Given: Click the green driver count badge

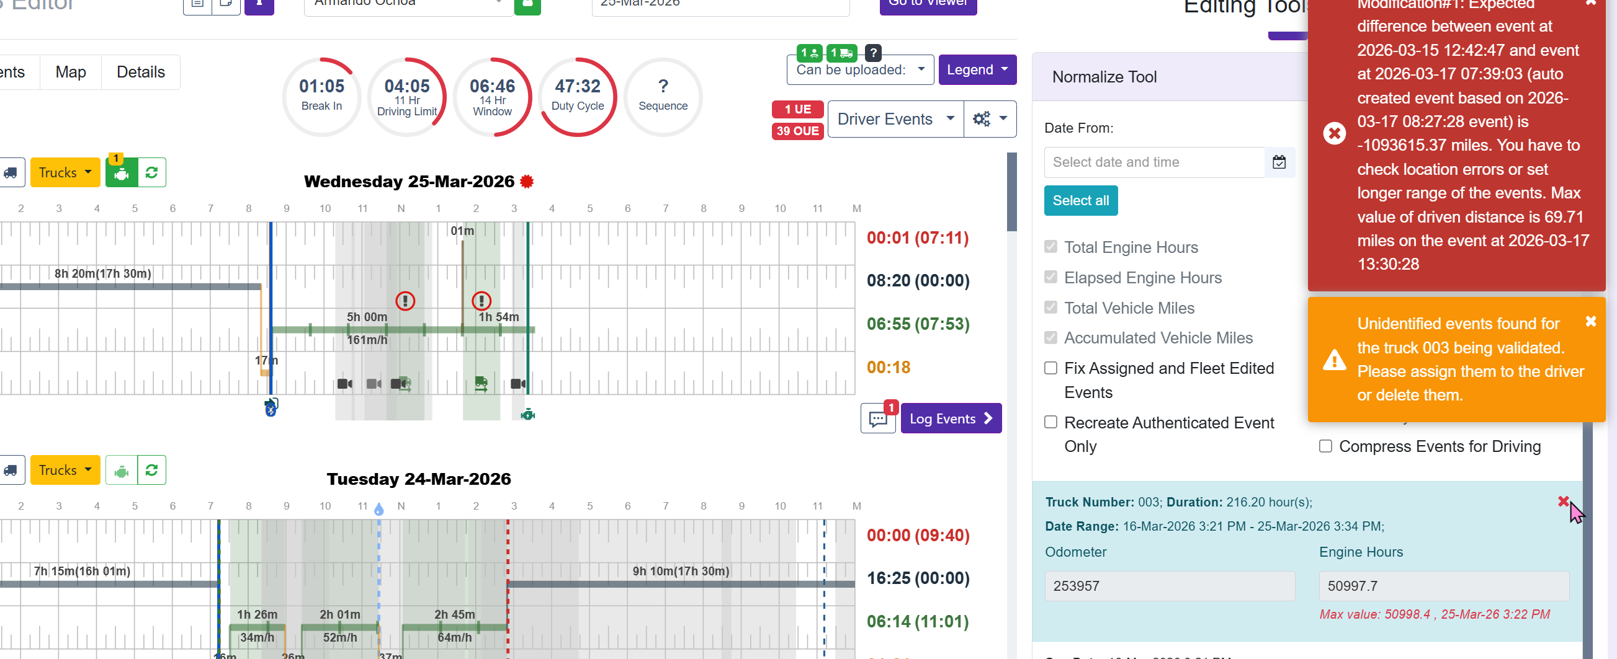Looking at the screenshot, I should [x=809, y=53].
